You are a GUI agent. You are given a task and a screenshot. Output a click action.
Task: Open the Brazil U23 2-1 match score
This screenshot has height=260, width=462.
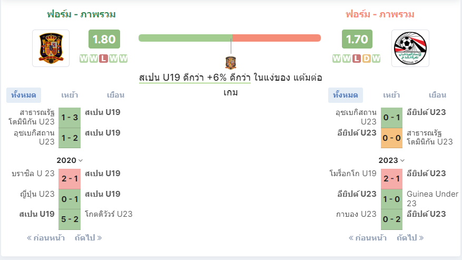pos(70,179)
